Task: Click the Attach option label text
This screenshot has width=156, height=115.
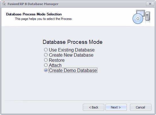Action: 55,65
